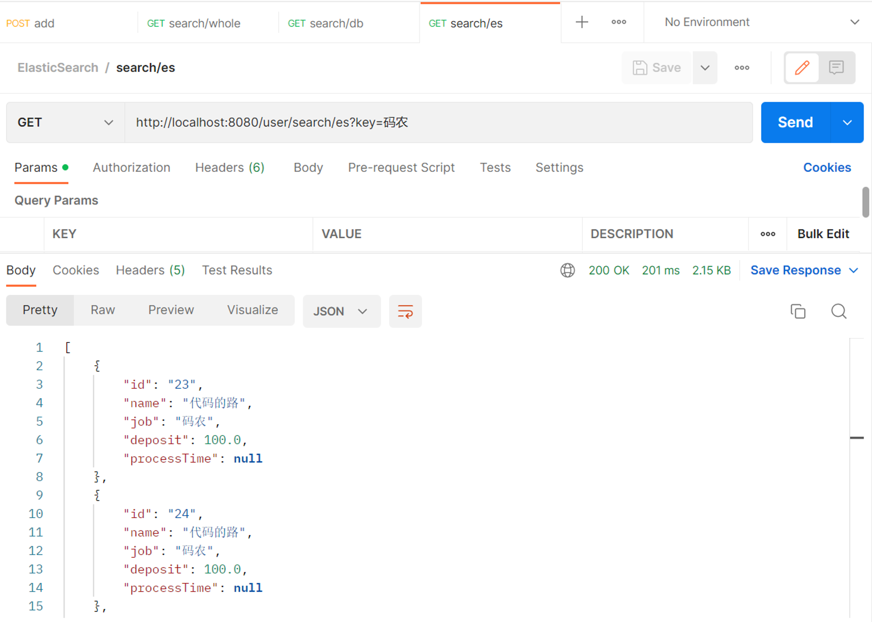Select response Cookies tab
872x622 pixels.
point(76,270)
